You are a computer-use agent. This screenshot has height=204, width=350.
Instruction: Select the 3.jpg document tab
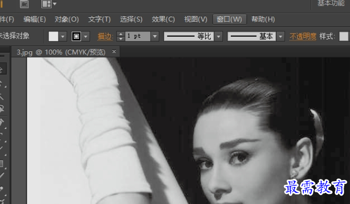point(61,52)
